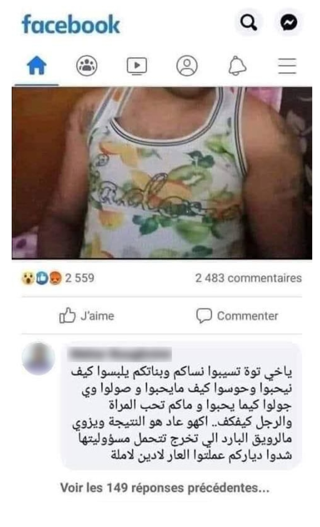Image resolution: width=320 pixels, height=527 pixels.
Task: Open Facebook search magnifier icon
Action: click(x=248, y=22)
